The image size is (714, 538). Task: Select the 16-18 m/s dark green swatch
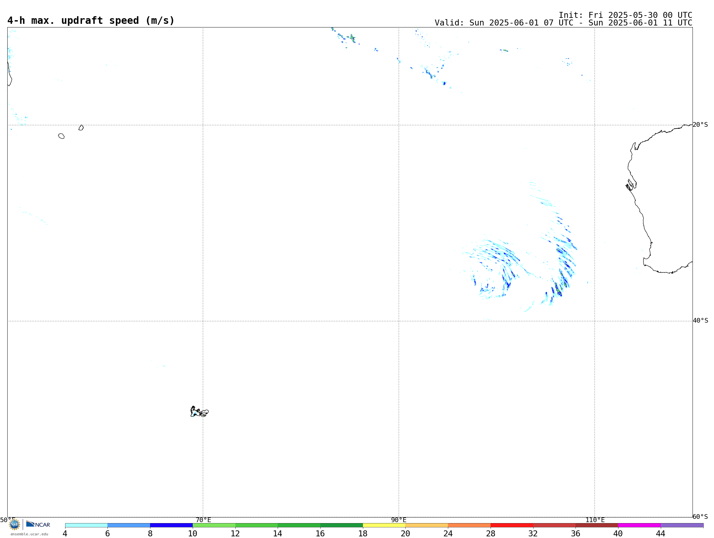(x=341, y=525)
